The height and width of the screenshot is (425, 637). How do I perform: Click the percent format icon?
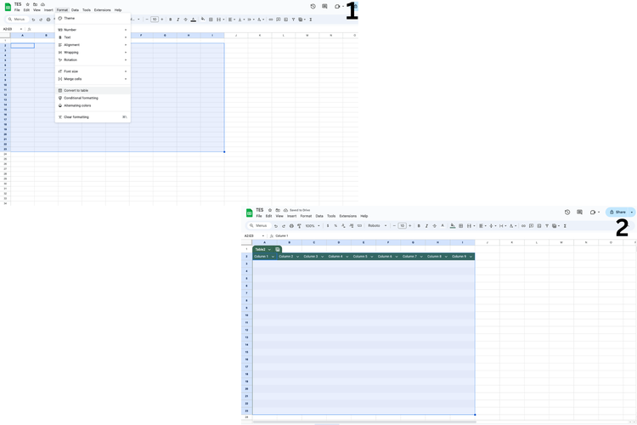click(x=335, y=226)
